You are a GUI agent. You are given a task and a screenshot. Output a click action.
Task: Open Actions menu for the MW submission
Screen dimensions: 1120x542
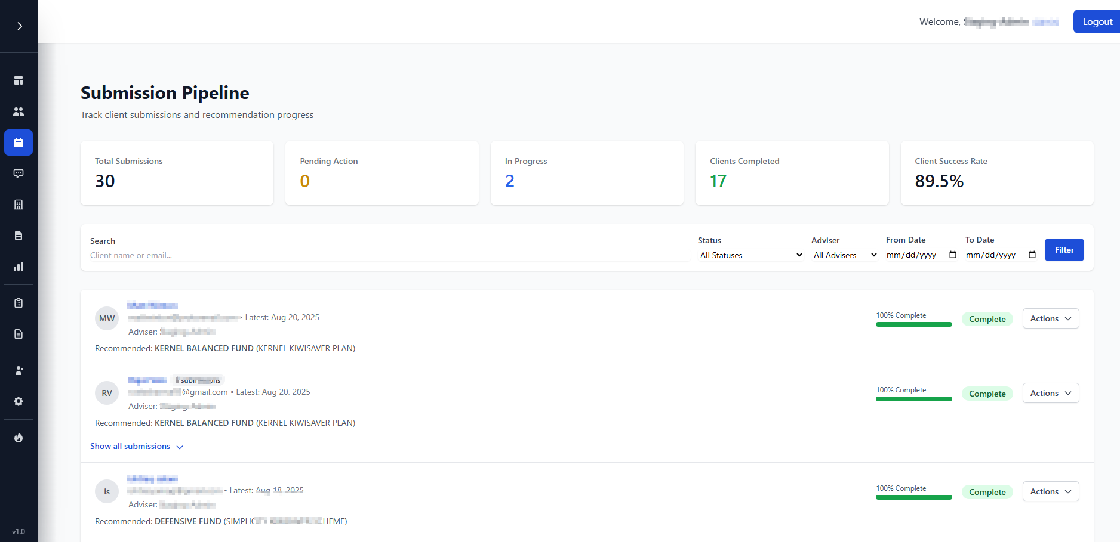1050,318
